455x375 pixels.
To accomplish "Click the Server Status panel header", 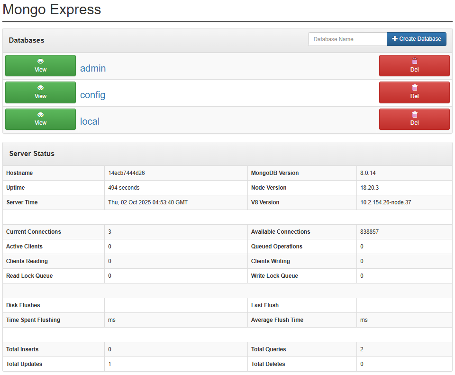I will click(32, 154).
